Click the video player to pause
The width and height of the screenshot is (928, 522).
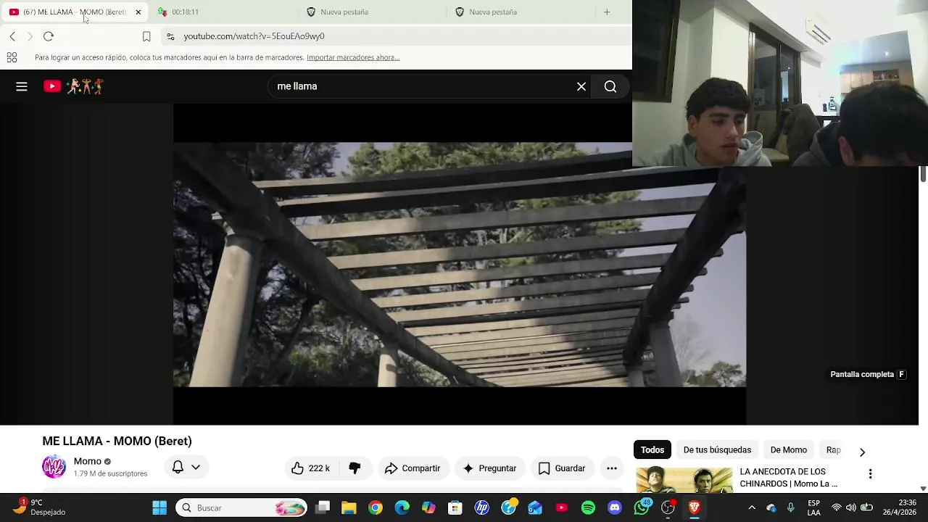click(460, 264)
